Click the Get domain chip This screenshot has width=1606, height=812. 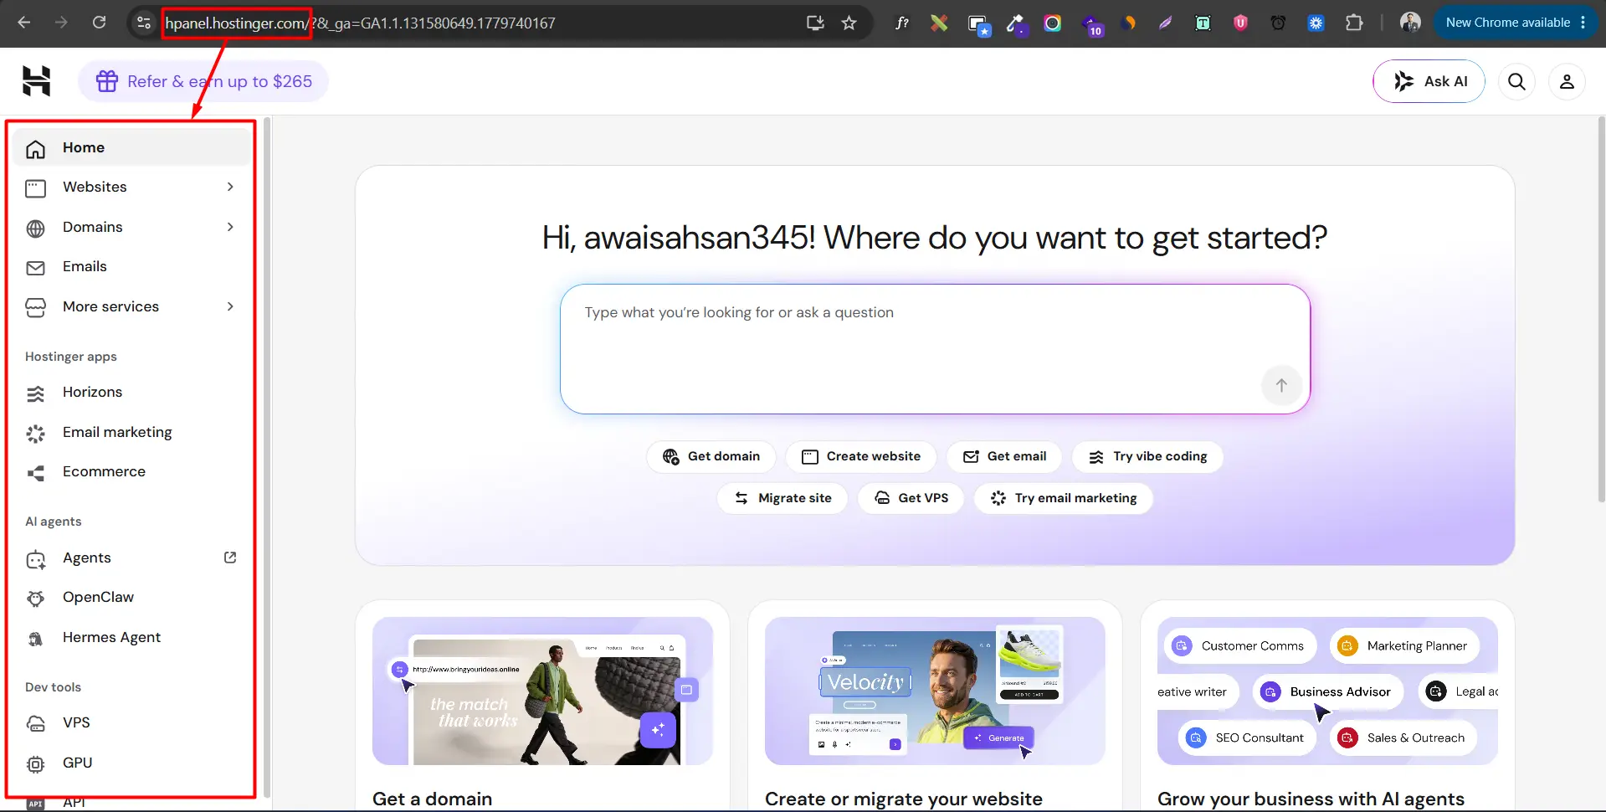[711, 456]
